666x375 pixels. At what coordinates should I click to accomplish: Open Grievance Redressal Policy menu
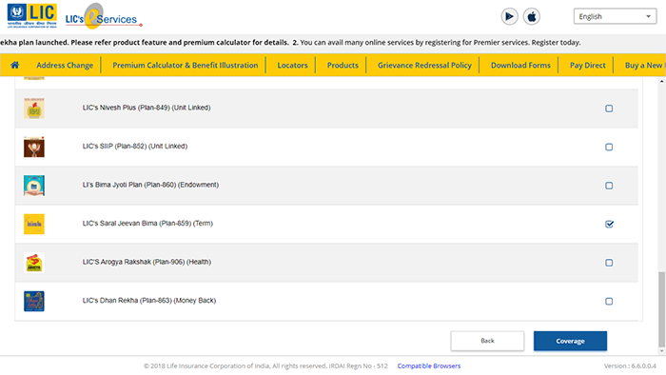point(424,65)
